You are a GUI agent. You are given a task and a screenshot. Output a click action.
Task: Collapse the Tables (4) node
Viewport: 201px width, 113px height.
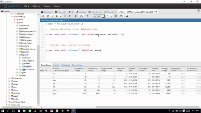pos(17,55)
